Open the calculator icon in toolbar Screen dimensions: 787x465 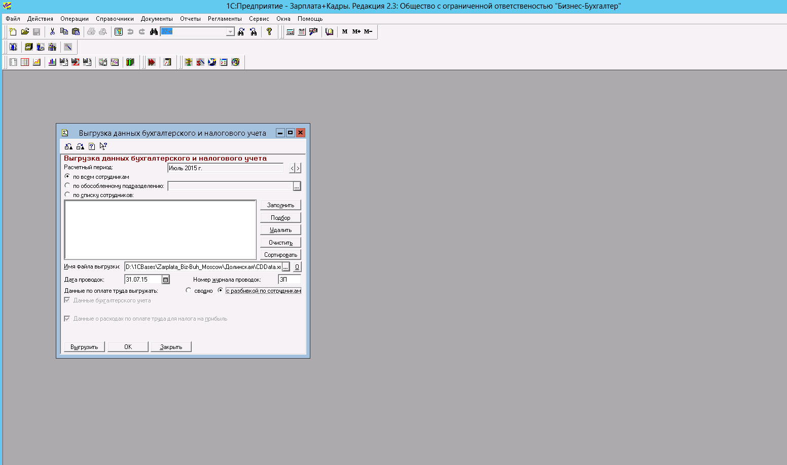pos(290,31)
